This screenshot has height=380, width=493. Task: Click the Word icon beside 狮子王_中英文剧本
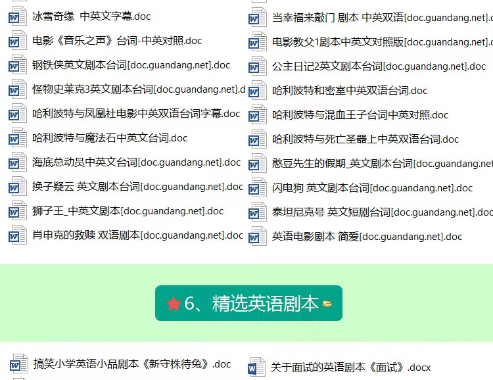18,211
